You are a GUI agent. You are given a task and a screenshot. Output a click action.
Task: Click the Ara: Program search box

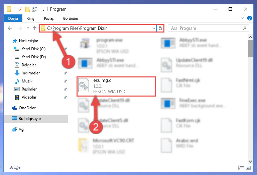209,28
